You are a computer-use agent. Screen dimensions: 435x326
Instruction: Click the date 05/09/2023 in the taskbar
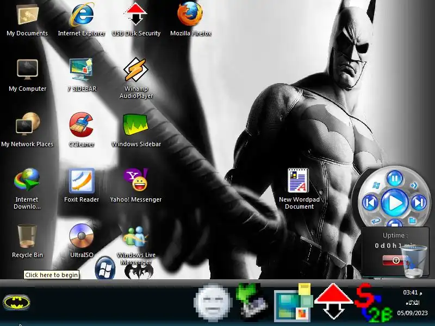(x=412, y=313)
